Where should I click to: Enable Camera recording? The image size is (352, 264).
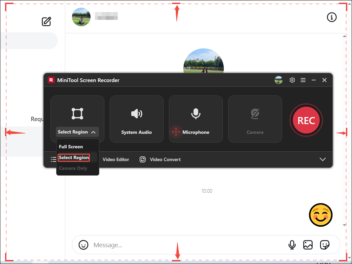[255, 119]
